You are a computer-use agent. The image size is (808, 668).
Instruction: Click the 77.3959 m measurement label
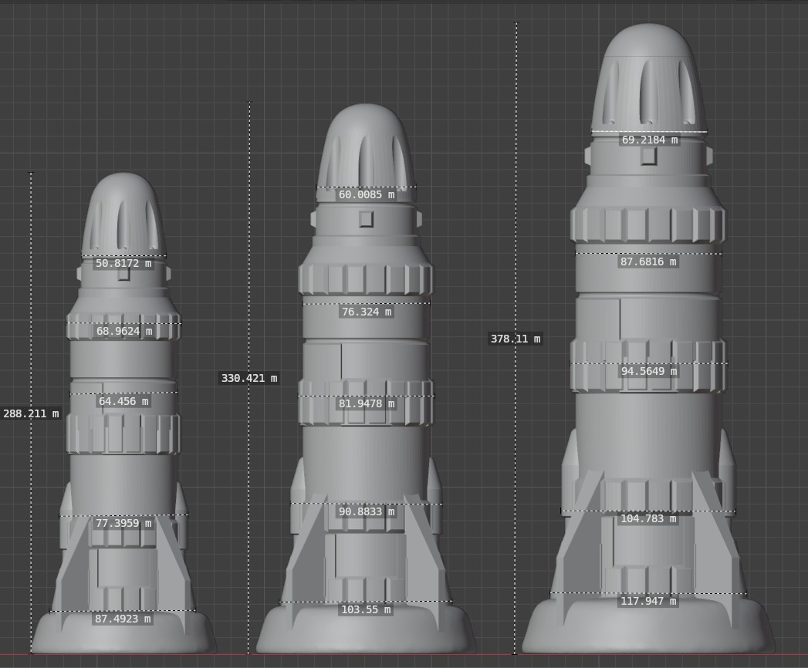123,523
